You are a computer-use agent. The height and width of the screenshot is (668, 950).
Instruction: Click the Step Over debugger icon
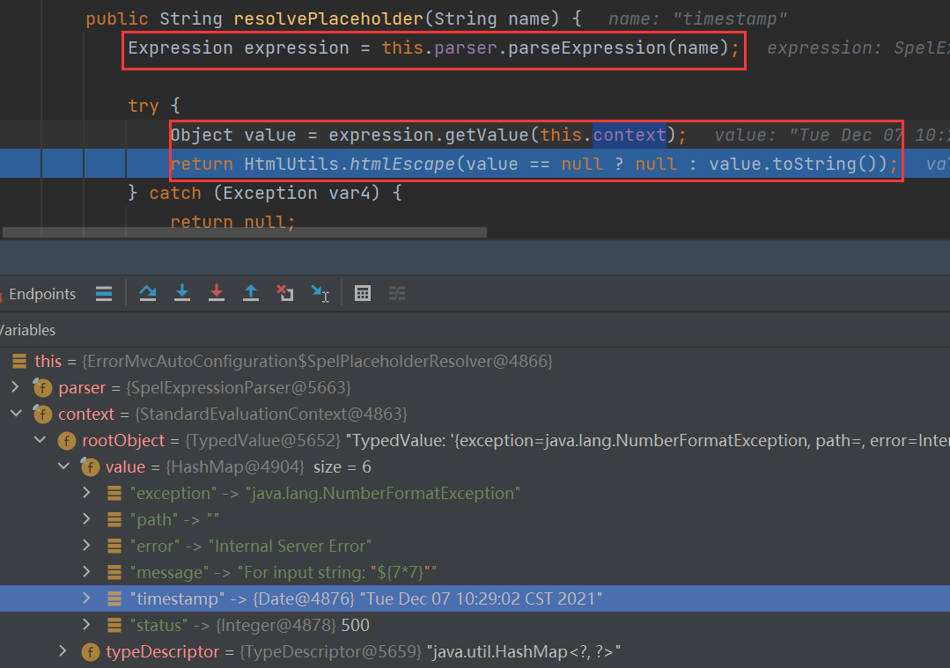pos(148,293)
